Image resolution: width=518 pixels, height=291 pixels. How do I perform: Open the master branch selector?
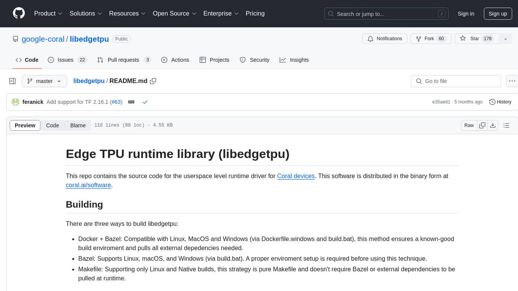[44, 81]
